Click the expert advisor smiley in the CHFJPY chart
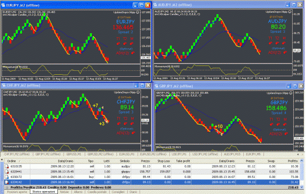The image size is (306, 194). (138, 92)
